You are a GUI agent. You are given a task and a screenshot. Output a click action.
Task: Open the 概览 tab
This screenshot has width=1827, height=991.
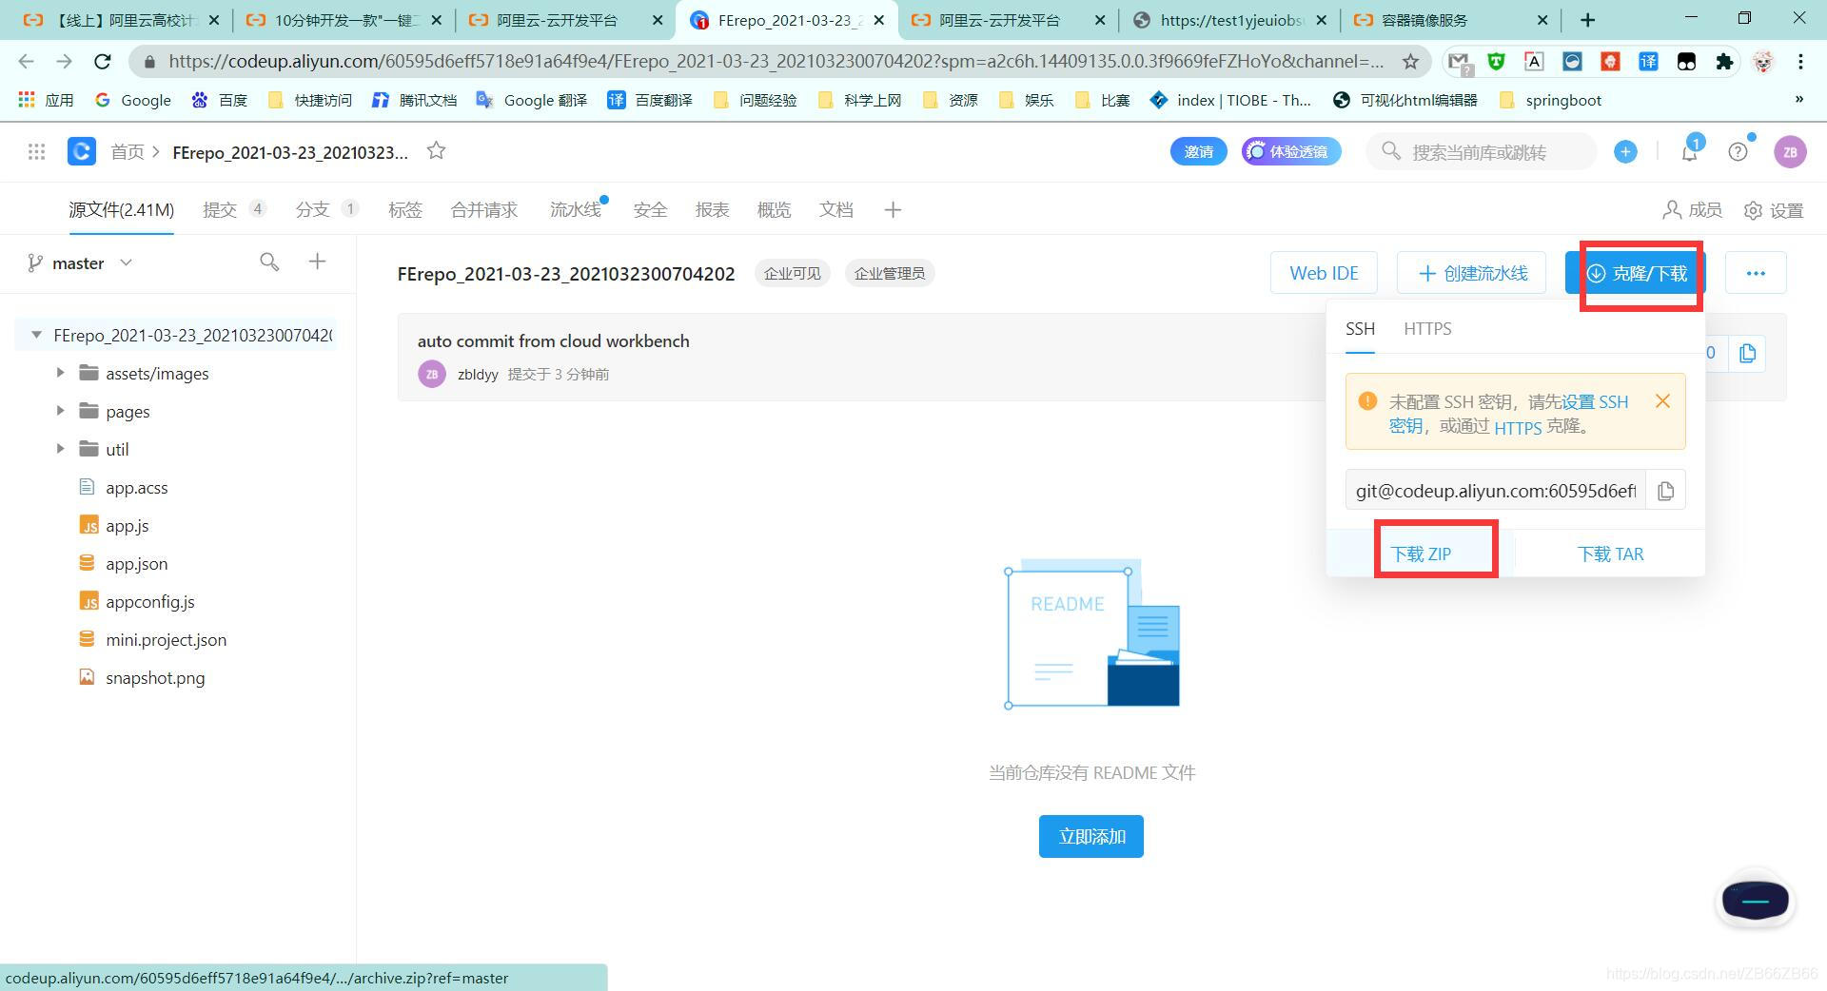tap(774, 210)
